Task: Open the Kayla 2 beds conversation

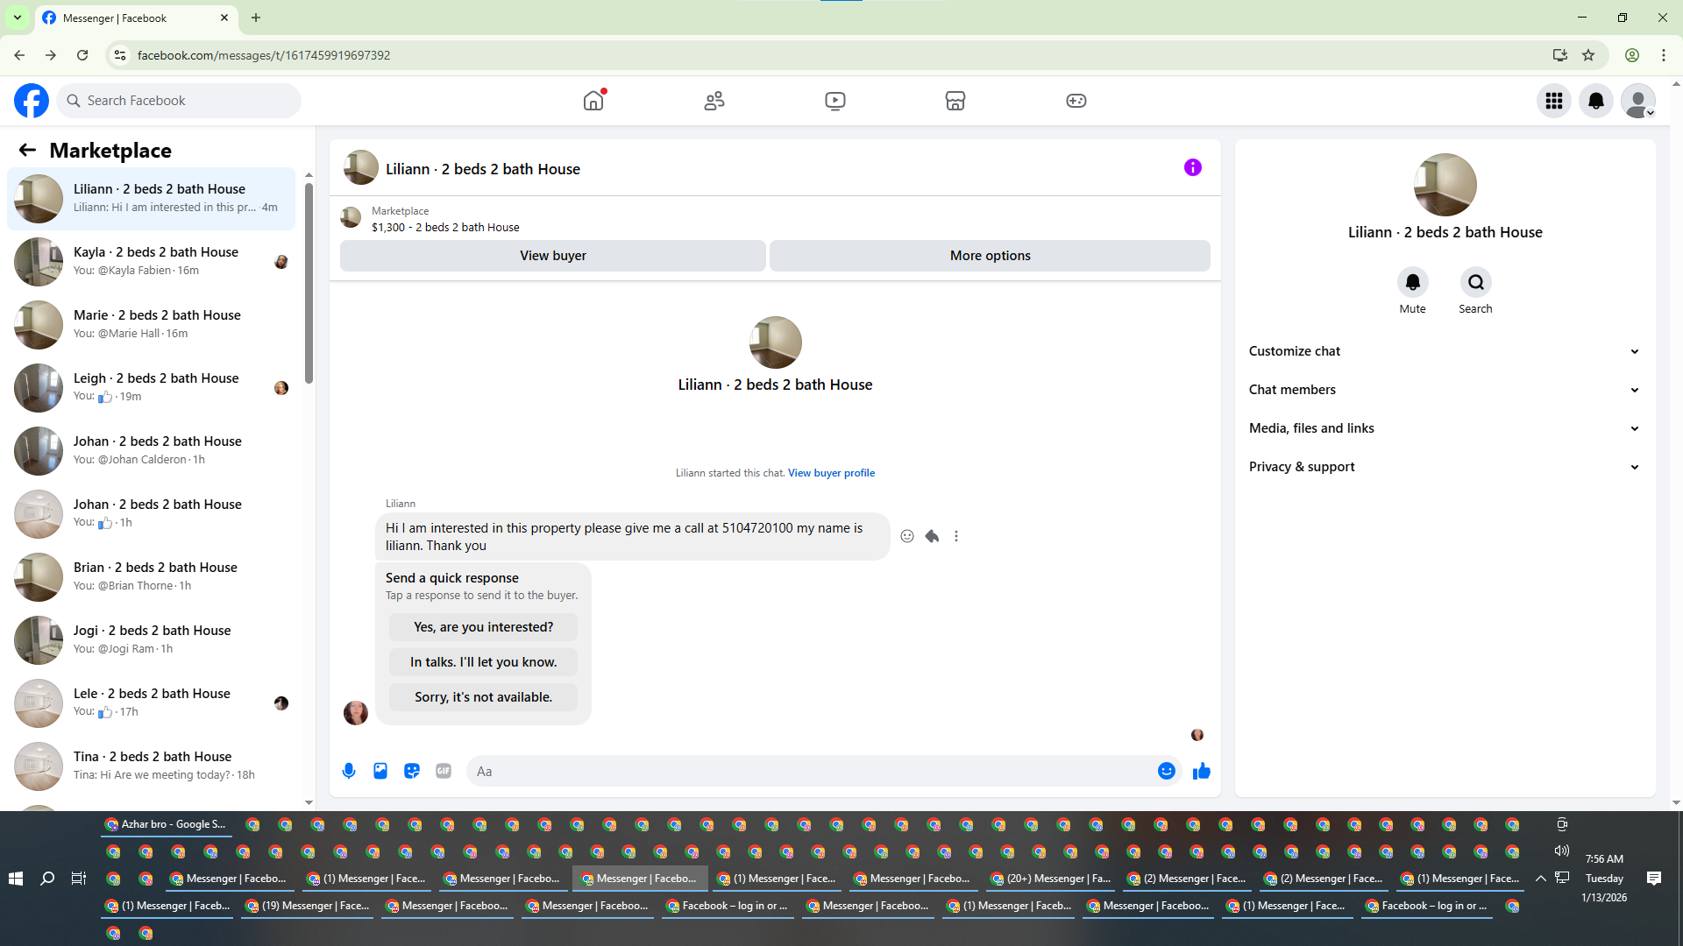Action: pos(156,261)
